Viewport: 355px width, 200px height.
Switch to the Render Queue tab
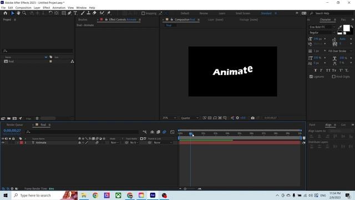[x=15, y=124]
